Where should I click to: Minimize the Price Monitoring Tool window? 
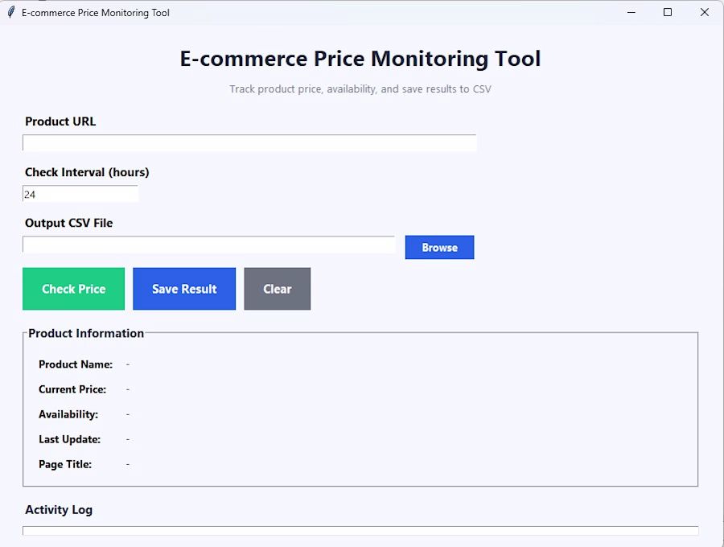click(631, 13)
